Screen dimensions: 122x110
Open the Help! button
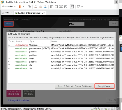coord(114,24)
